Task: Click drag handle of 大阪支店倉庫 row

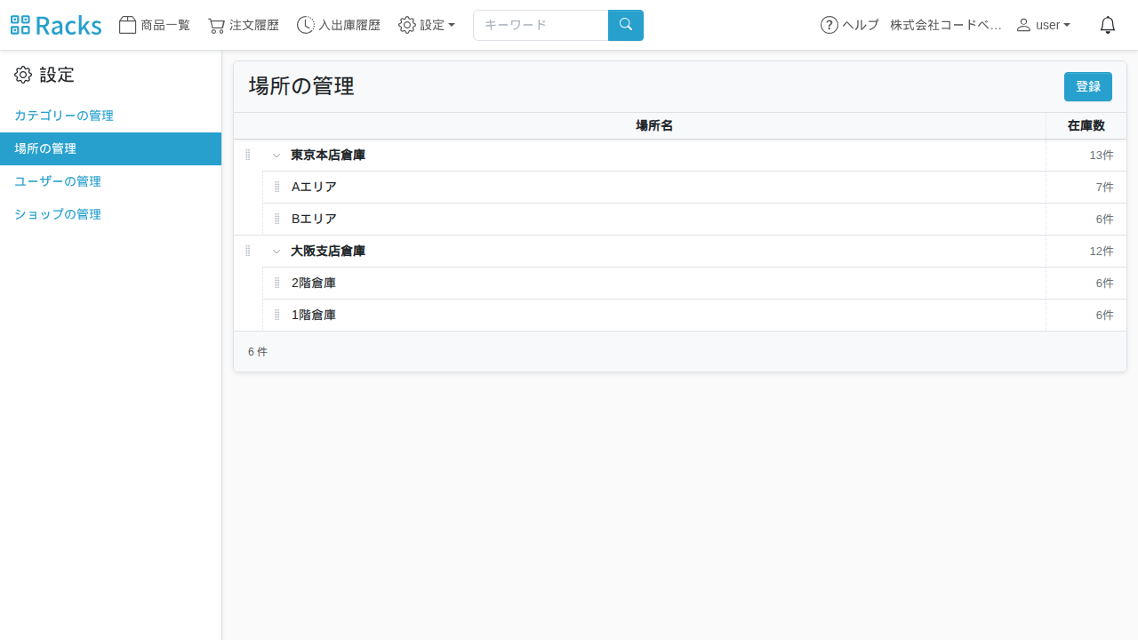Action: coord(248,252)
